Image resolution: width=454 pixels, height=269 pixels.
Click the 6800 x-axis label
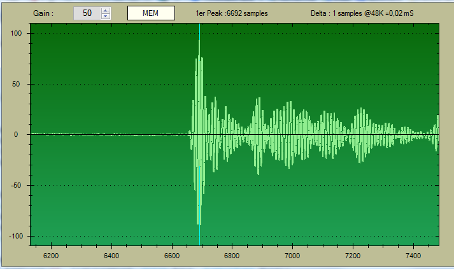(x=232, y=256)
